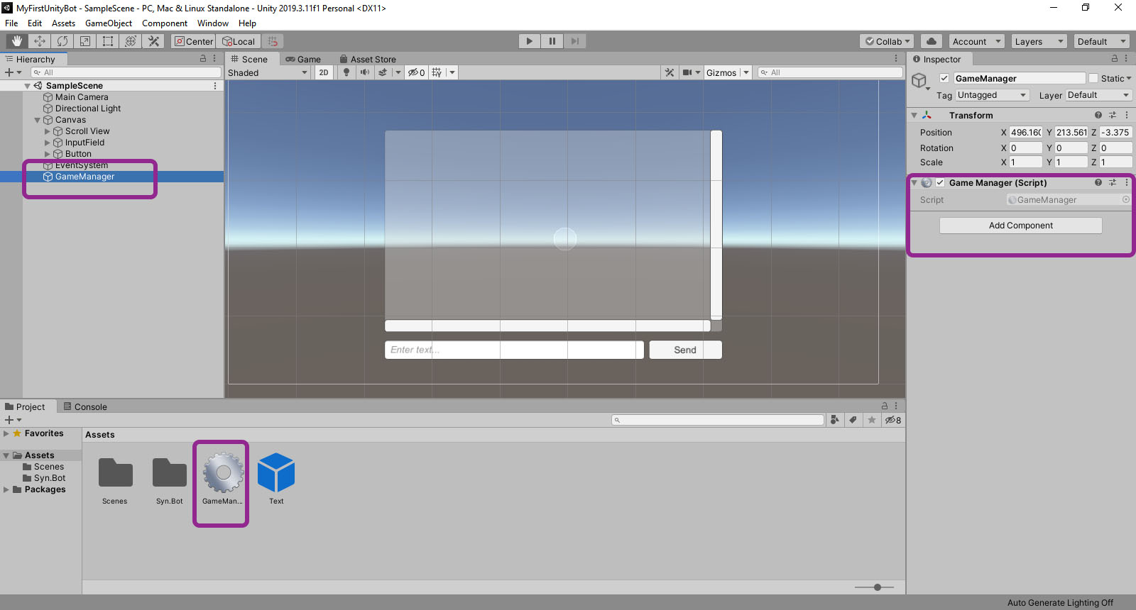Image resolution: width=1136 pixels, height=610 pixels.
Task: Open the Assets menu
Action: (63, 23)
